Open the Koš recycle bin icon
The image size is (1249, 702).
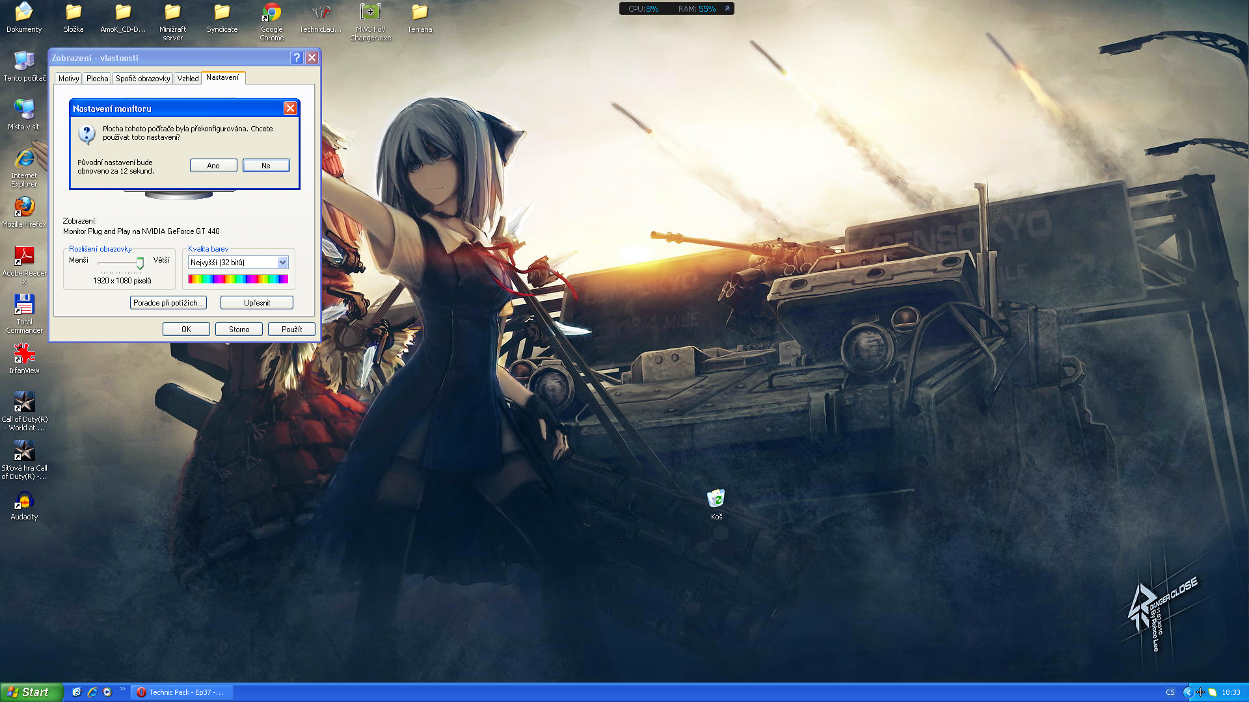click(716, 499)
